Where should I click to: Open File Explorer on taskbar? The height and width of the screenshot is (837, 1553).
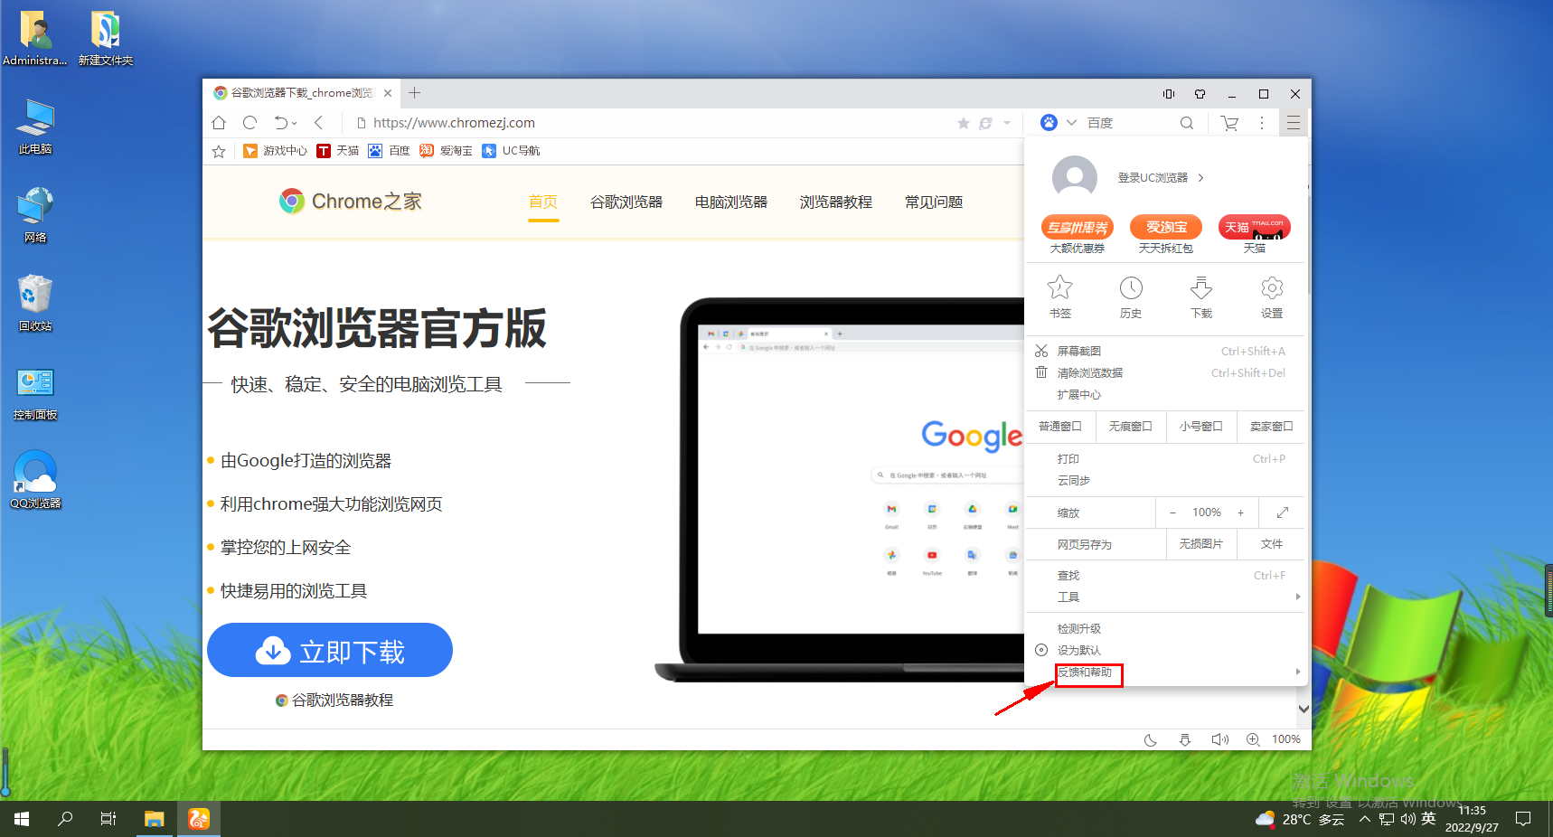click(155, 819)
